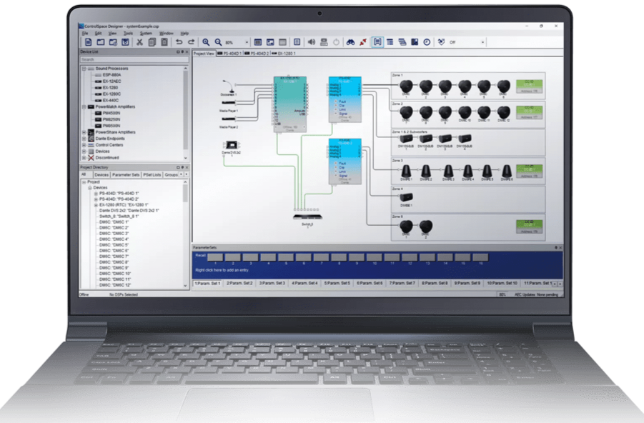
Task: Expand the Dante Endpoints tree node
Action: 84,138
